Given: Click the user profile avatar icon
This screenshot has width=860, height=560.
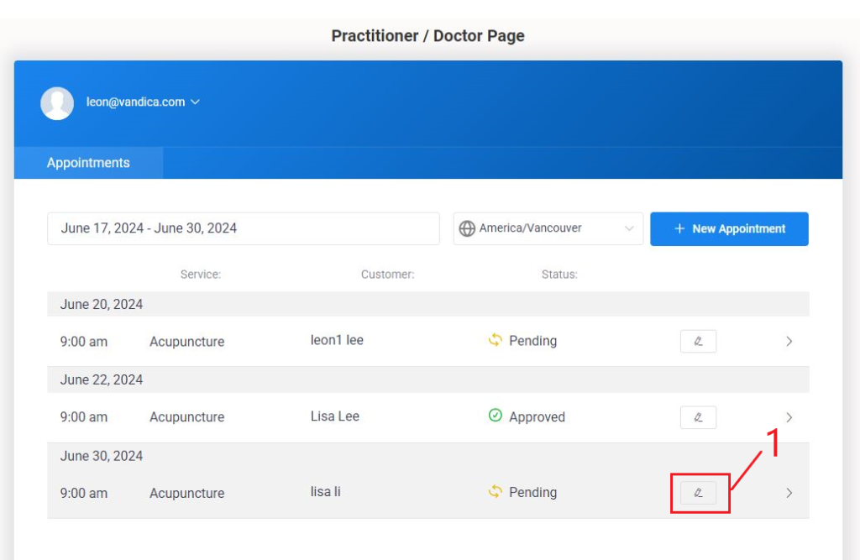Looking at the screenshot, I should [57, 102].
